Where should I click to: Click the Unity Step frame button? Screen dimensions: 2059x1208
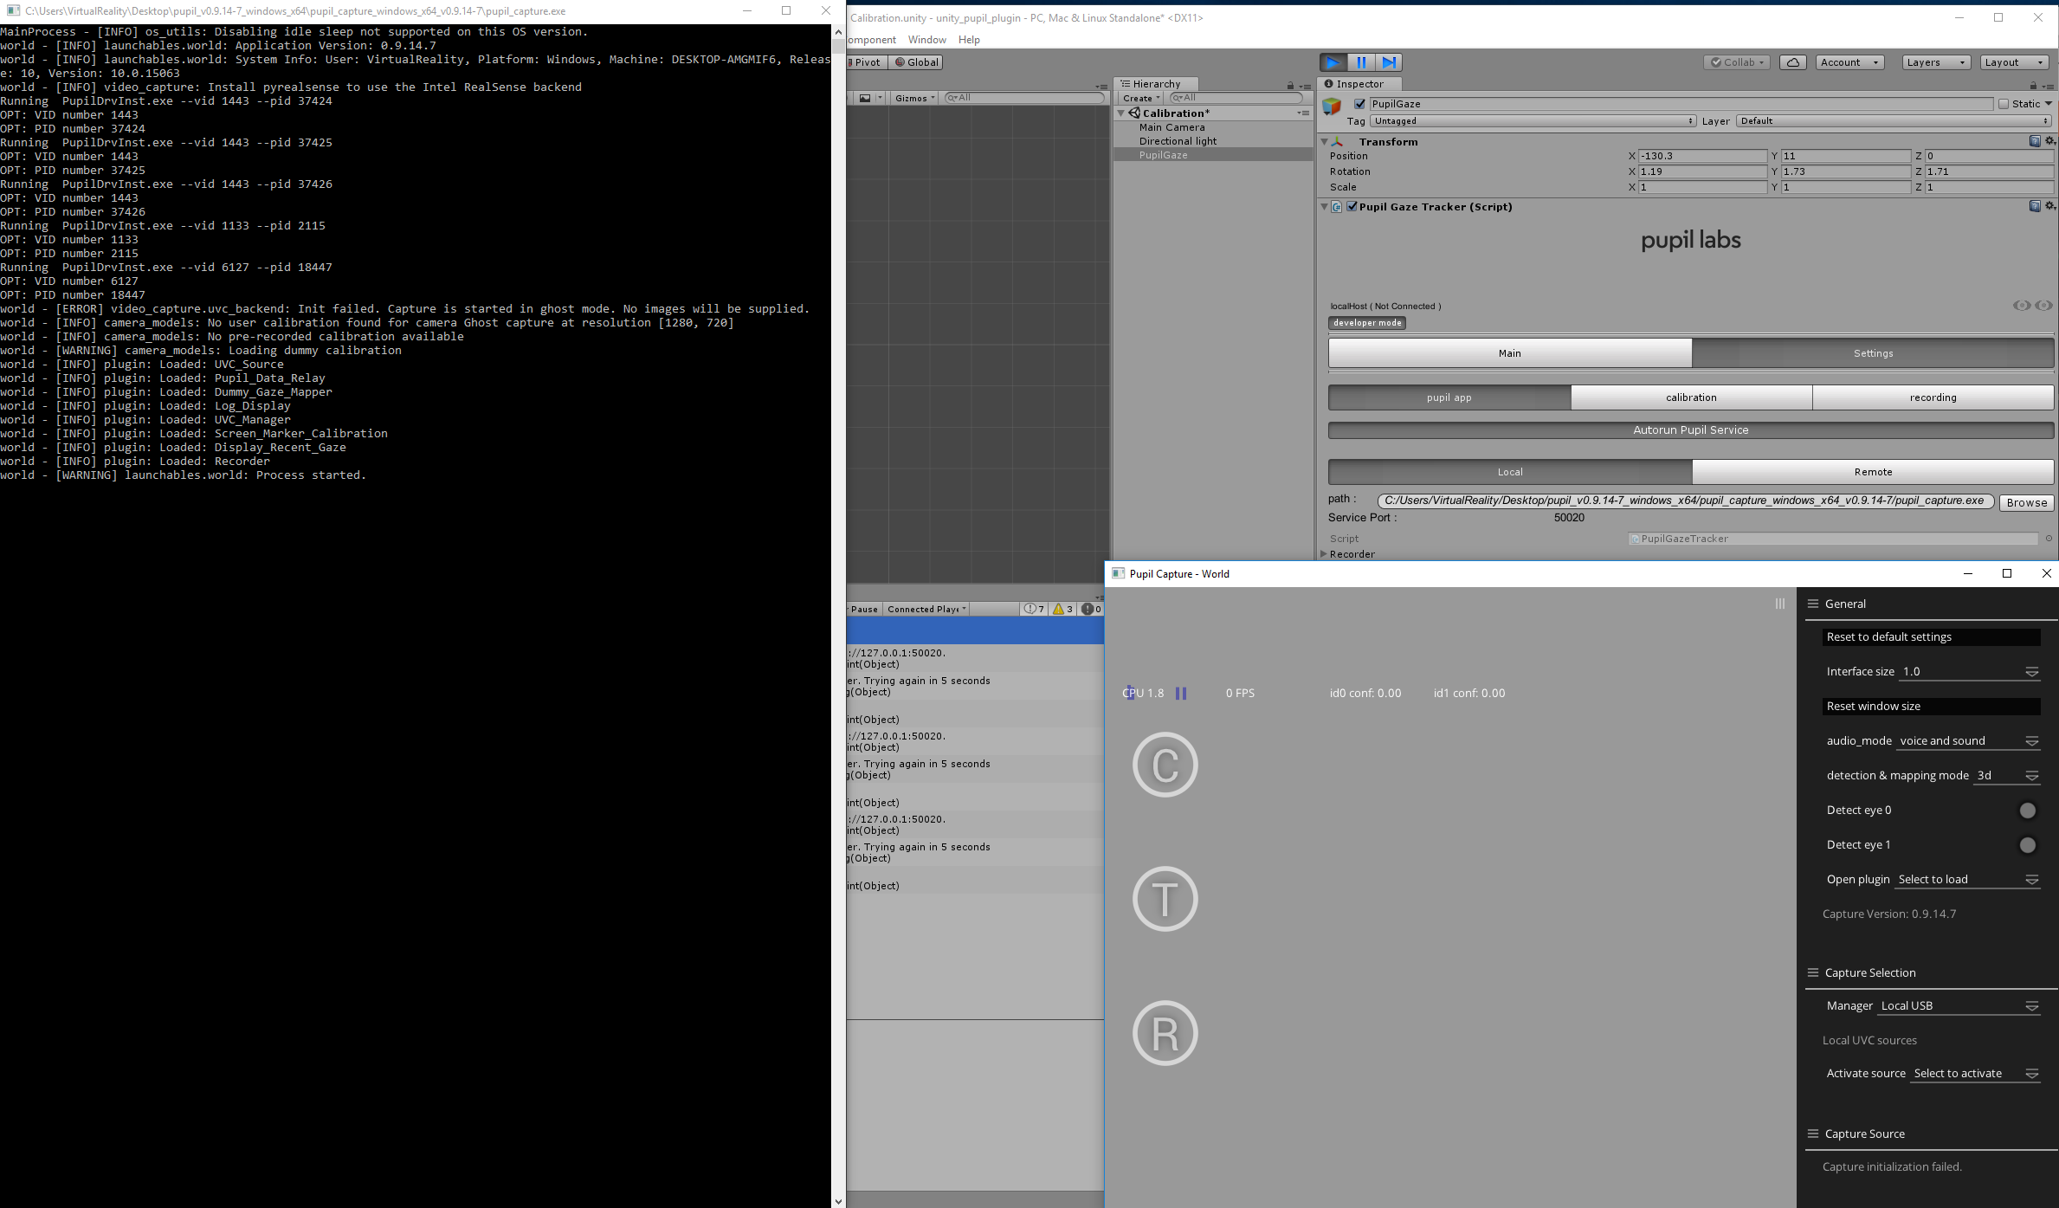tap(1389, 62)
